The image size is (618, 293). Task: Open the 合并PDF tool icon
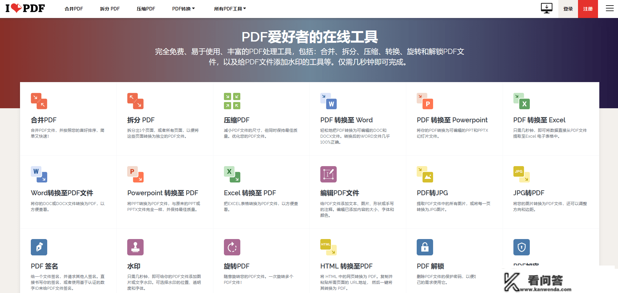pos(39,101)
